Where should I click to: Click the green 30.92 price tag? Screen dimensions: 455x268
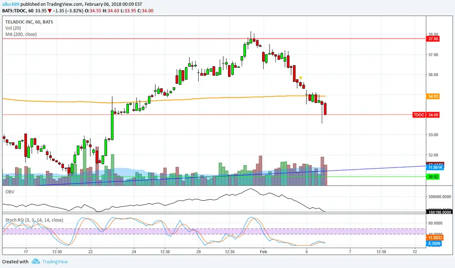point(433,177)
